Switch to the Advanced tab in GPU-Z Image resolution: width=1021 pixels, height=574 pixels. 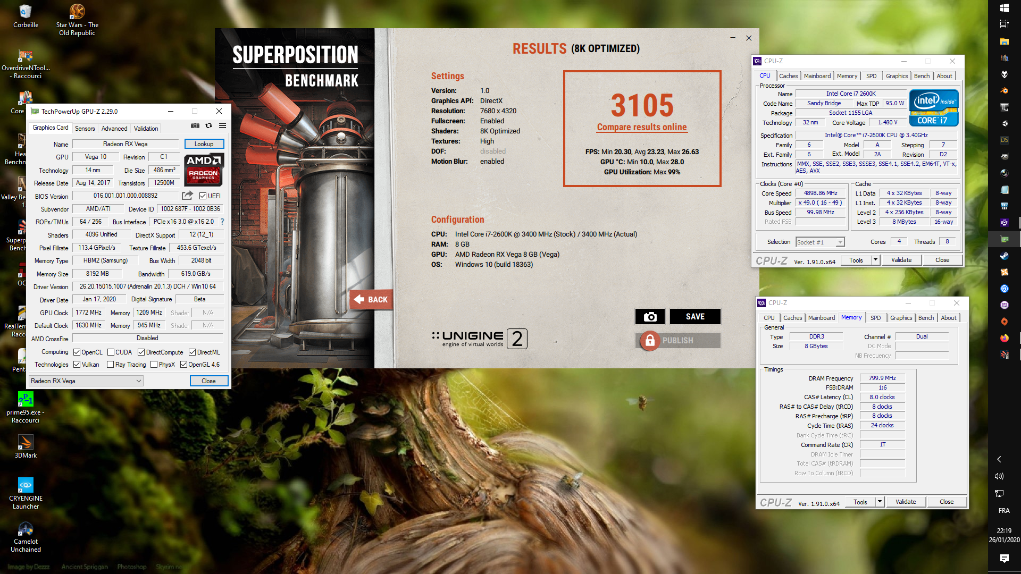(x=114, y=128)
